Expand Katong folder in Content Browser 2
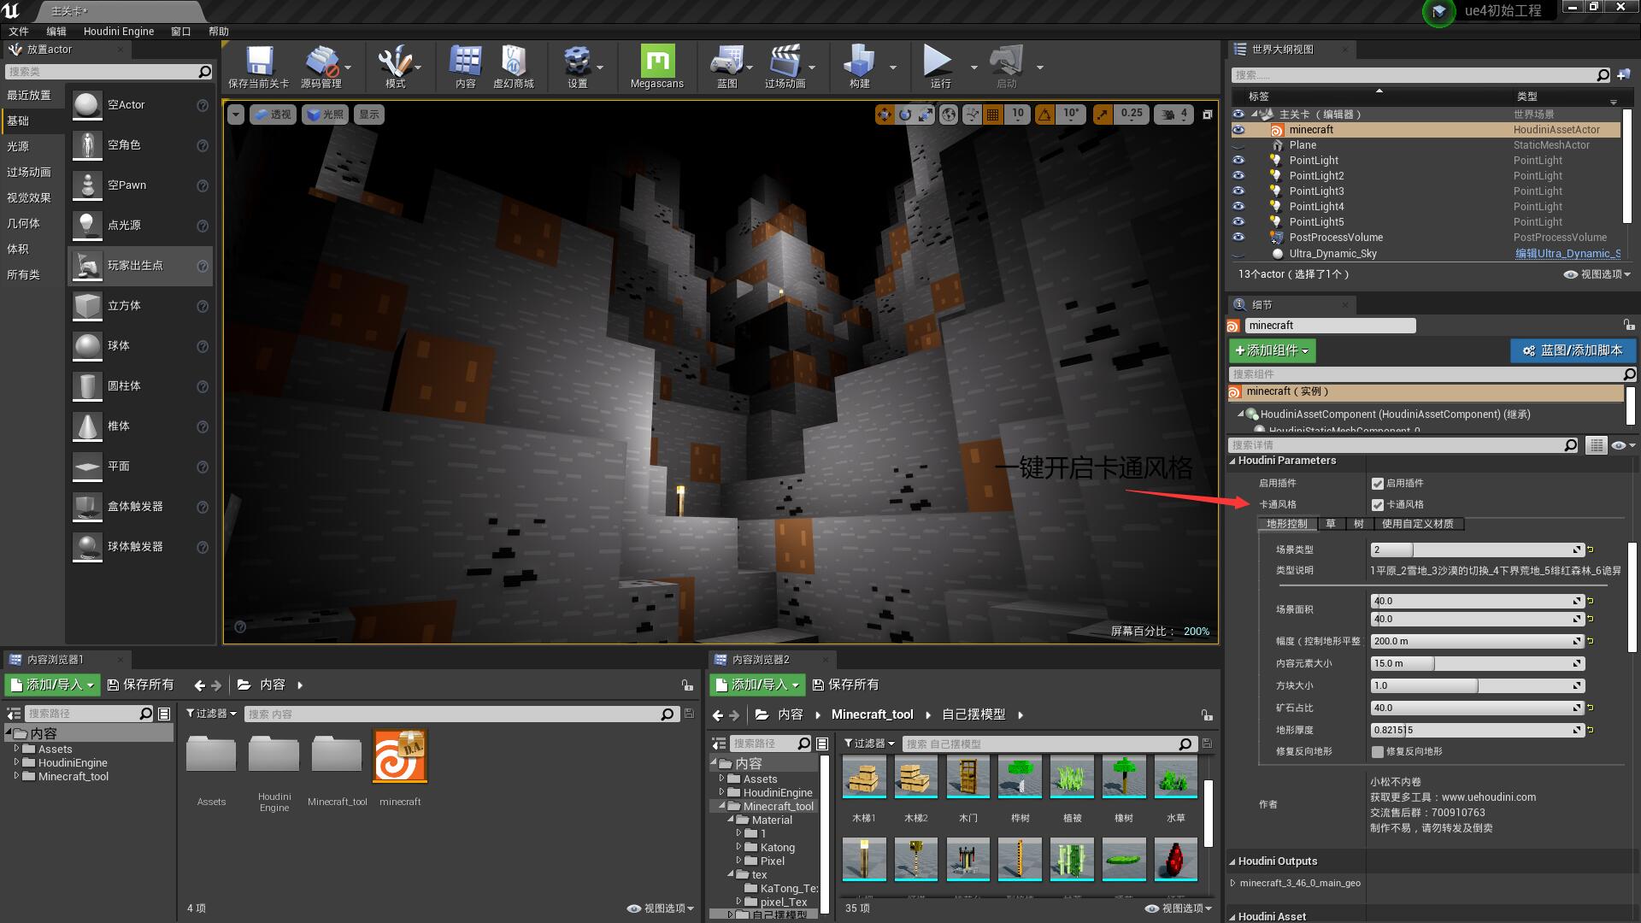Screen dimensions: 1641x923 739,847
